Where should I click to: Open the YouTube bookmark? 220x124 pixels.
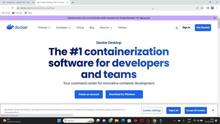[x=17, y=13]
